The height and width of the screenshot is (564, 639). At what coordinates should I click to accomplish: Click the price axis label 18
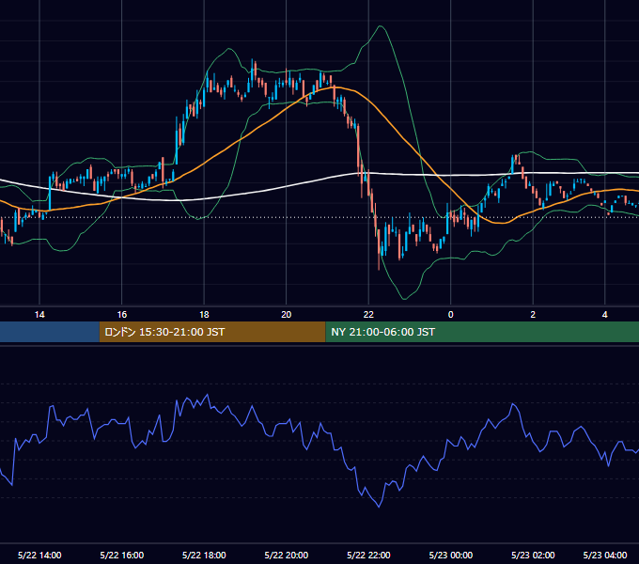[204, 315]
